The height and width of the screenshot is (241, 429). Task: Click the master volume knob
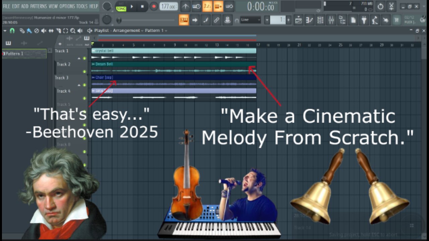[x=107, y=6]
